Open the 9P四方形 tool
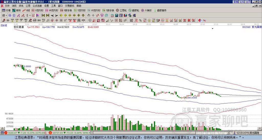The width and height of the screenshot is (262, 140). point(52,10)
